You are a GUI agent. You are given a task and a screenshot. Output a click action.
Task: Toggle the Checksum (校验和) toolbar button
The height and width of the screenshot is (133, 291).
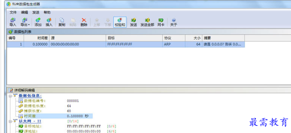click(120, 22)
